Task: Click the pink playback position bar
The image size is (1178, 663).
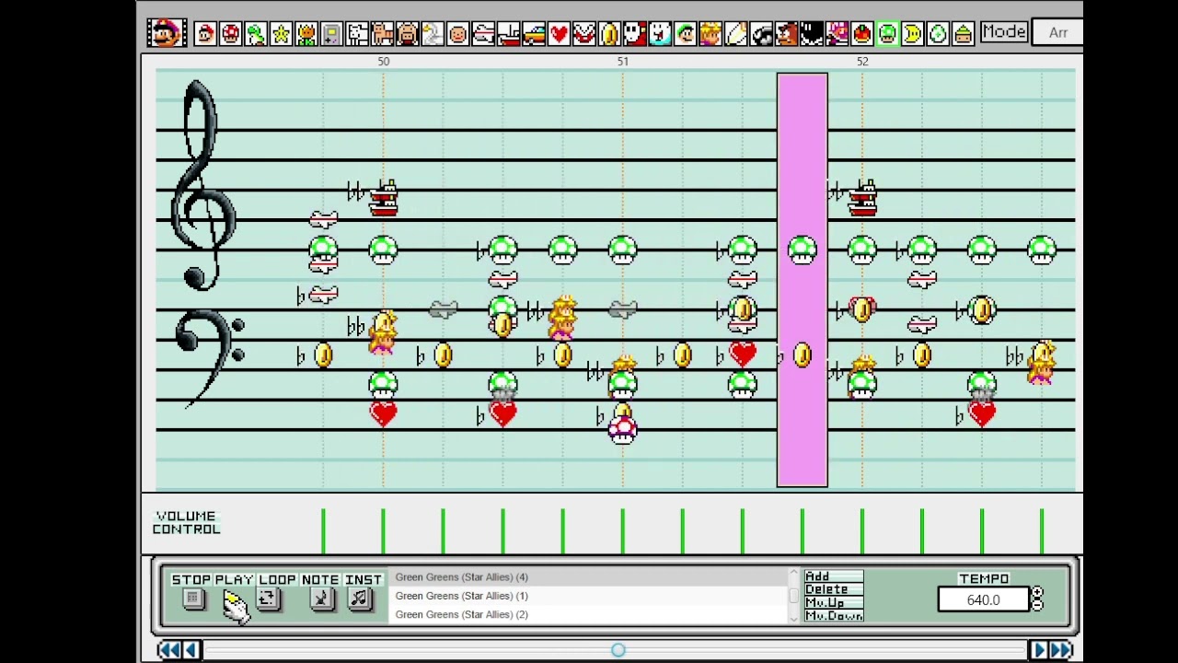Action: pos(803,280)
